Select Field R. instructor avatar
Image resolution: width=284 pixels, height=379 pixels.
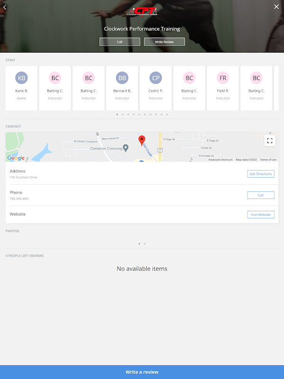point(223,78)
